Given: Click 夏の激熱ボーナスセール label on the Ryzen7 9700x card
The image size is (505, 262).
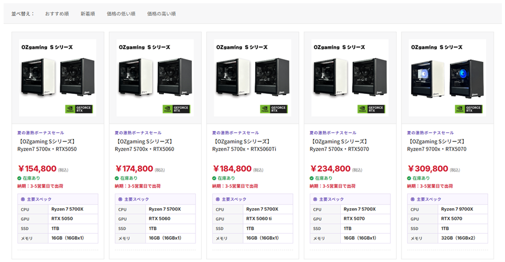Looking at the screenshot, I should [x=431, y=133].
